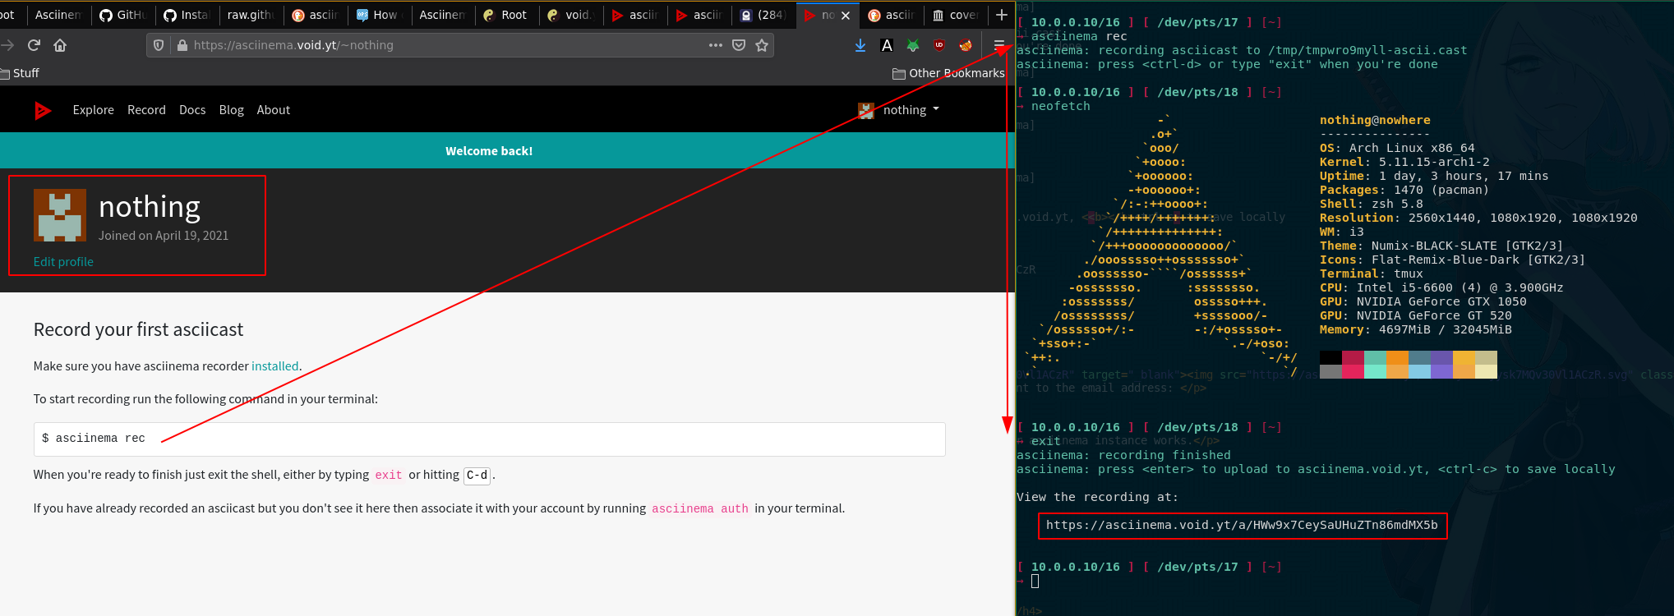Open the uBlock Origin extension icon

tap(939, 45)
